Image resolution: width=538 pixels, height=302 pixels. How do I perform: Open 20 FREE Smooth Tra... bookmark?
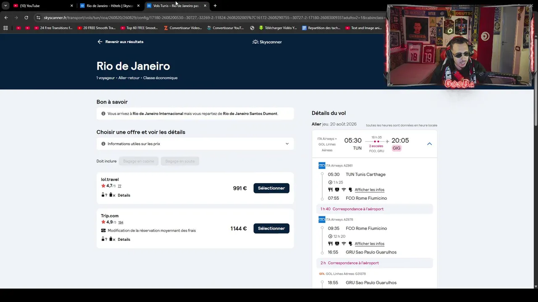tap(97, 28)
